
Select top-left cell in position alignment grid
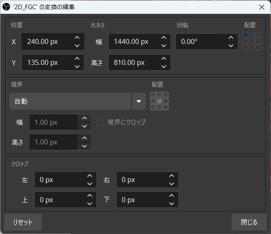click(x=245, y=35)
